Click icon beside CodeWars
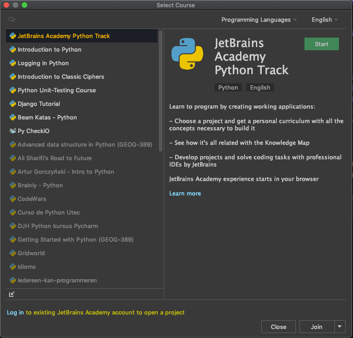The width and height of the screenshot is (353, 338). (x=13, y=199)
